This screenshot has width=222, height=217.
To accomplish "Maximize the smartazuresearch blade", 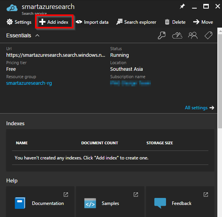I will 206,6.
